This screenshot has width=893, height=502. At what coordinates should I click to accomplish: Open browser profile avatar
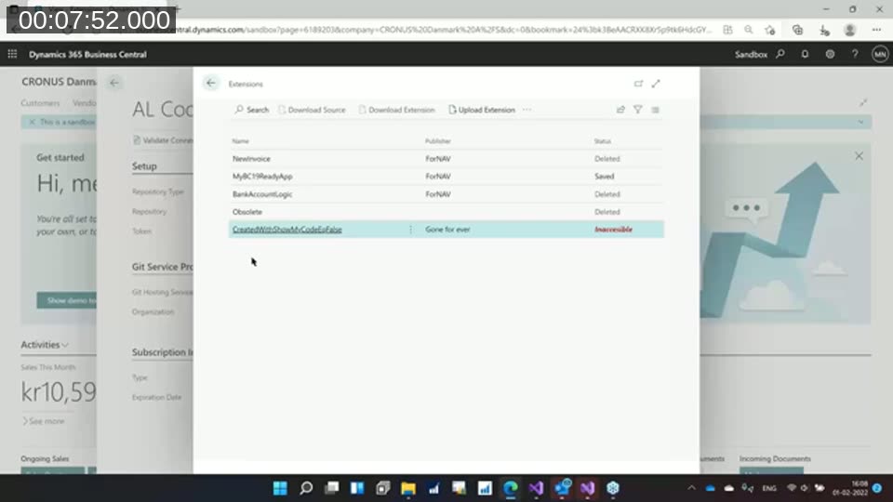(x=849, y=30)
